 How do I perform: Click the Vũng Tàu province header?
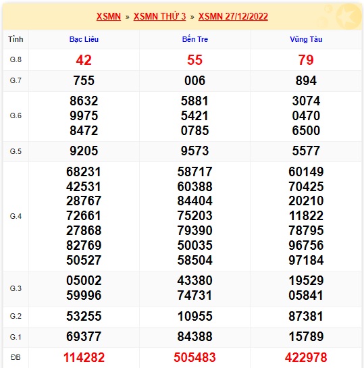pyautogui.click(x=306, y=39)
